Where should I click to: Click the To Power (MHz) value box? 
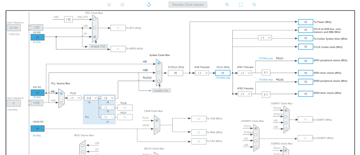[306, 22]
